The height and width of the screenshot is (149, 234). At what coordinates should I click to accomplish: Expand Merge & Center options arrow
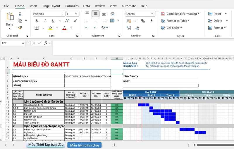point(118,21)
